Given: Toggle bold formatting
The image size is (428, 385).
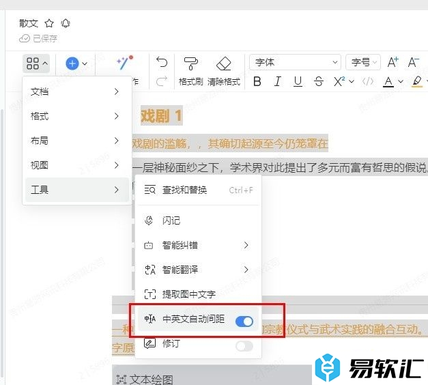Looking at the screenshot, I should (x=257, y=81).
